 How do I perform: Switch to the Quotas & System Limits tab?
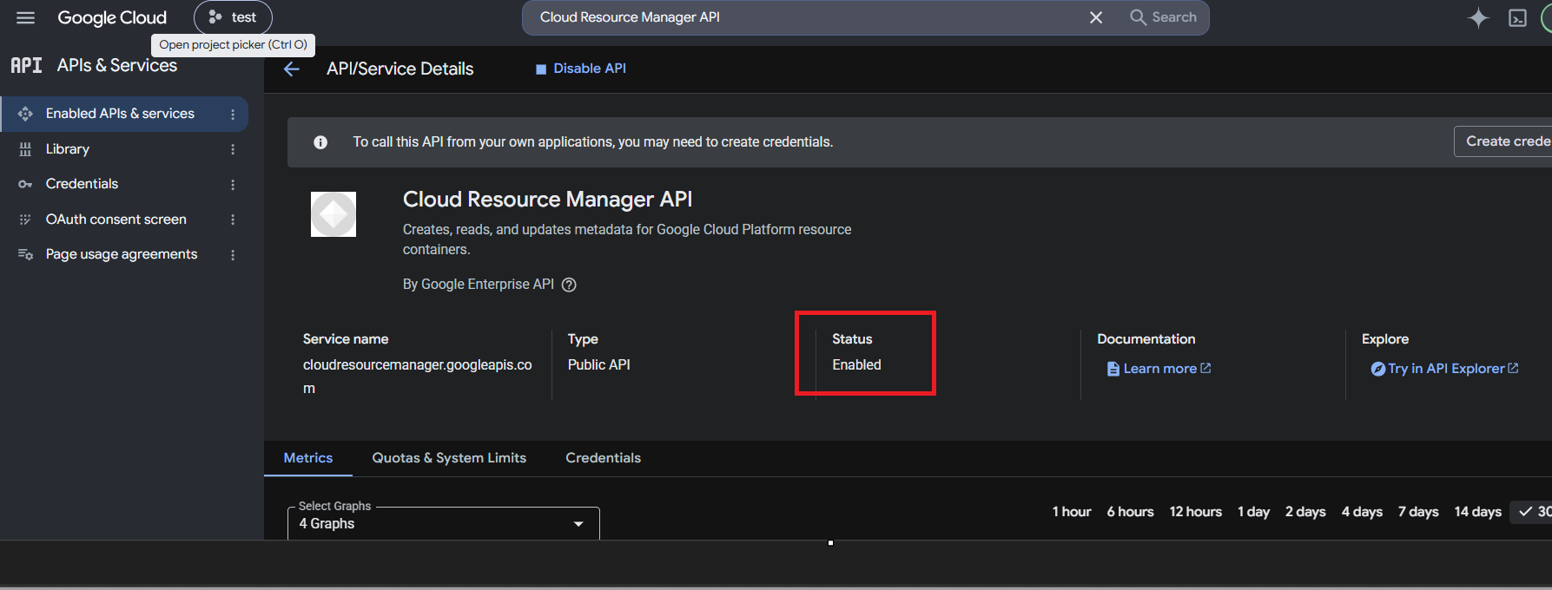pos(449,458)
